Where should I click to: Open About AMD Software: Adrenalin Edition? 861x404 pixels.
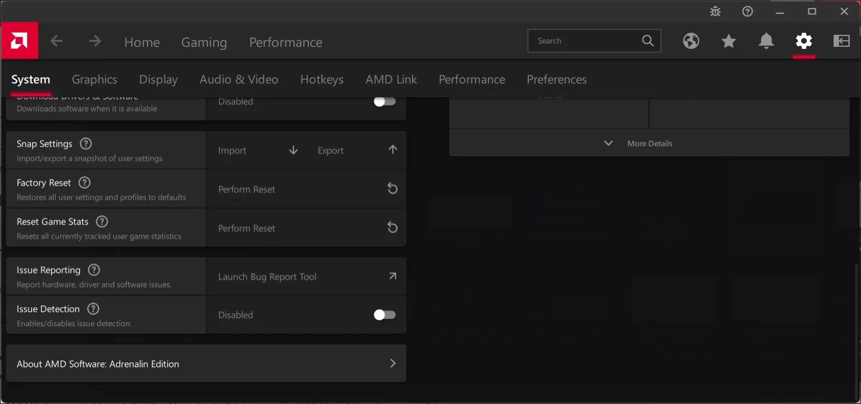(206, 364)
